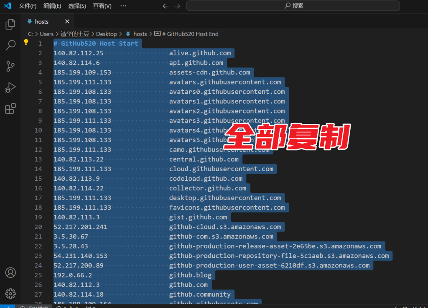Switch to the hosts editor tab
This screenshot has width=428, height=308.
coord(42,21)
